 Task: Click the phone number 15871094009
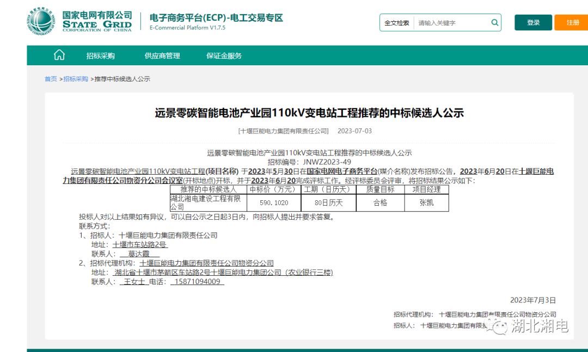(198, 281)
